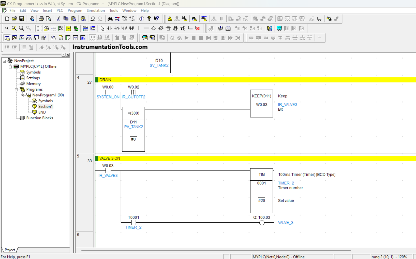Toggle the Project Workspace pane icon
This screenshot has width=416, height=259.
[x=7, y=38]
